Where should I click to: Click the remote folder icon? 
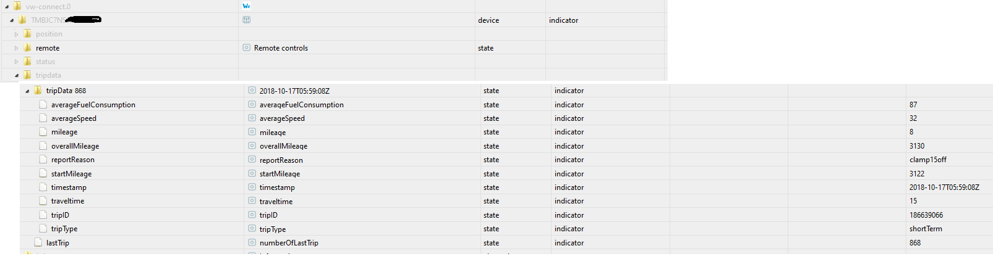click(27, 47)
